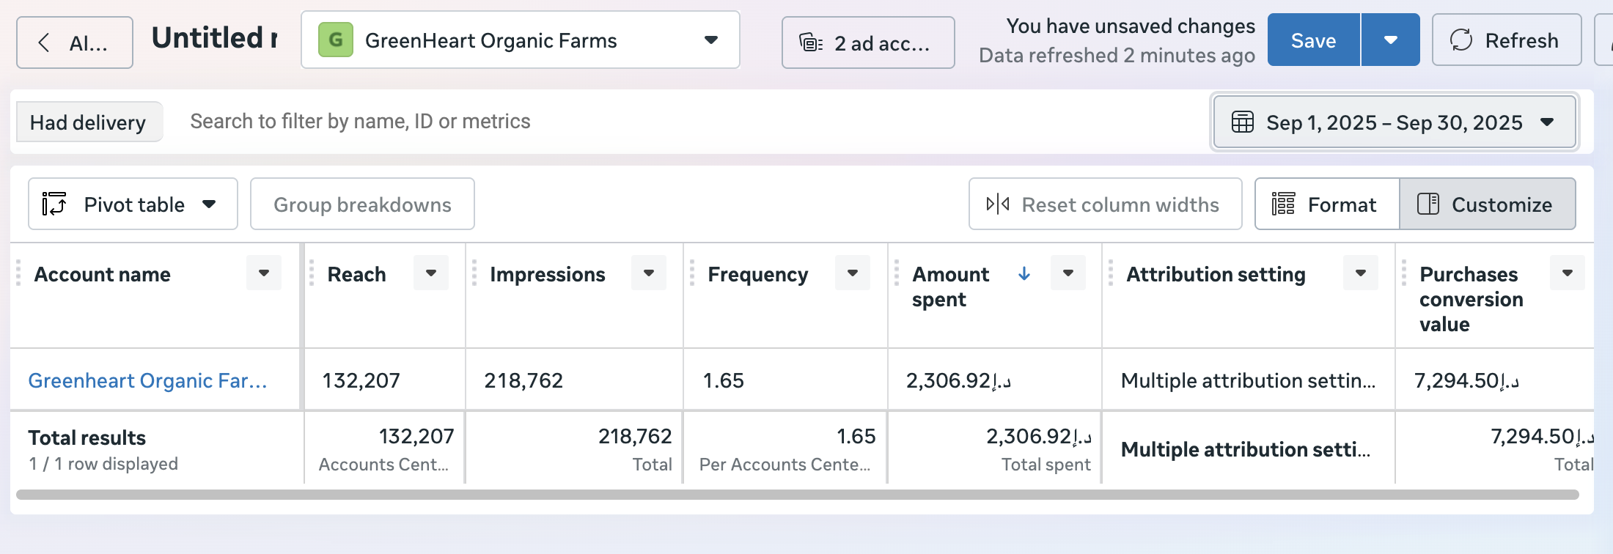Click the Impressions column header
This screenshot has width=1613, height=554.
(548, 275)
